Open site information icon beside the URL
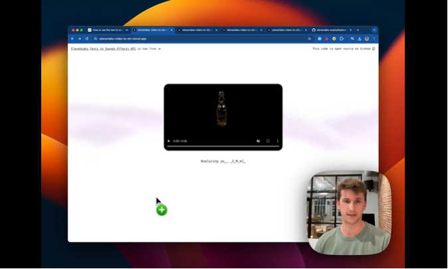The height and width of the screenshot is (269, 448). (x=96, y=39)
